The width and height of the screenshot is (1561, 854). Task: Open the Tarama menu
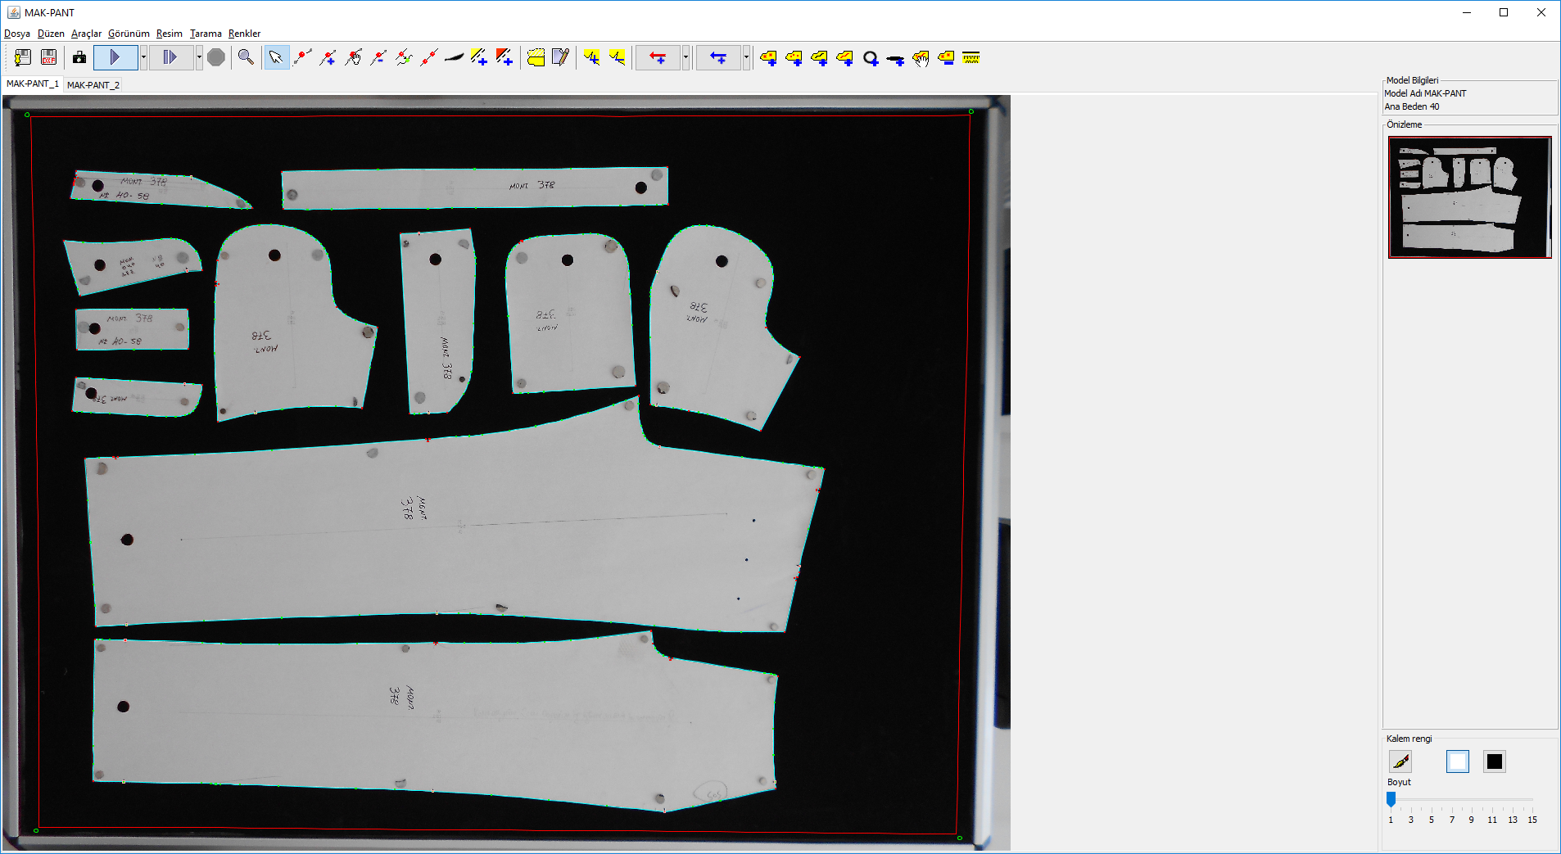coord(206,34)
